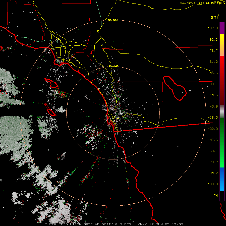The height and width of the screenshot is (226, 226).
Task: Click the -32.0 legend value
Action: pyautogui.click(x=213, y=129)
